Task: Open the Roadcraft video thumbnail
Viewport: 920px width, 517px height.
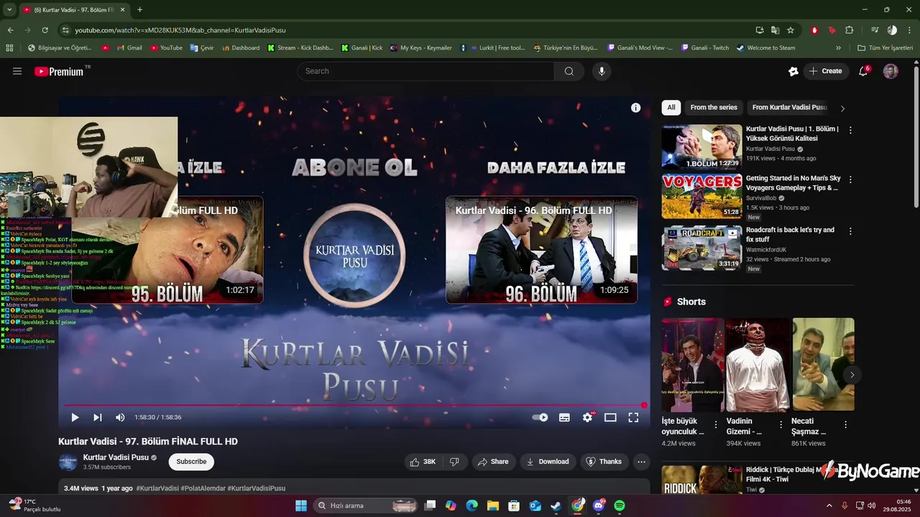Action: pyautogui.click(x=701, y=248)
